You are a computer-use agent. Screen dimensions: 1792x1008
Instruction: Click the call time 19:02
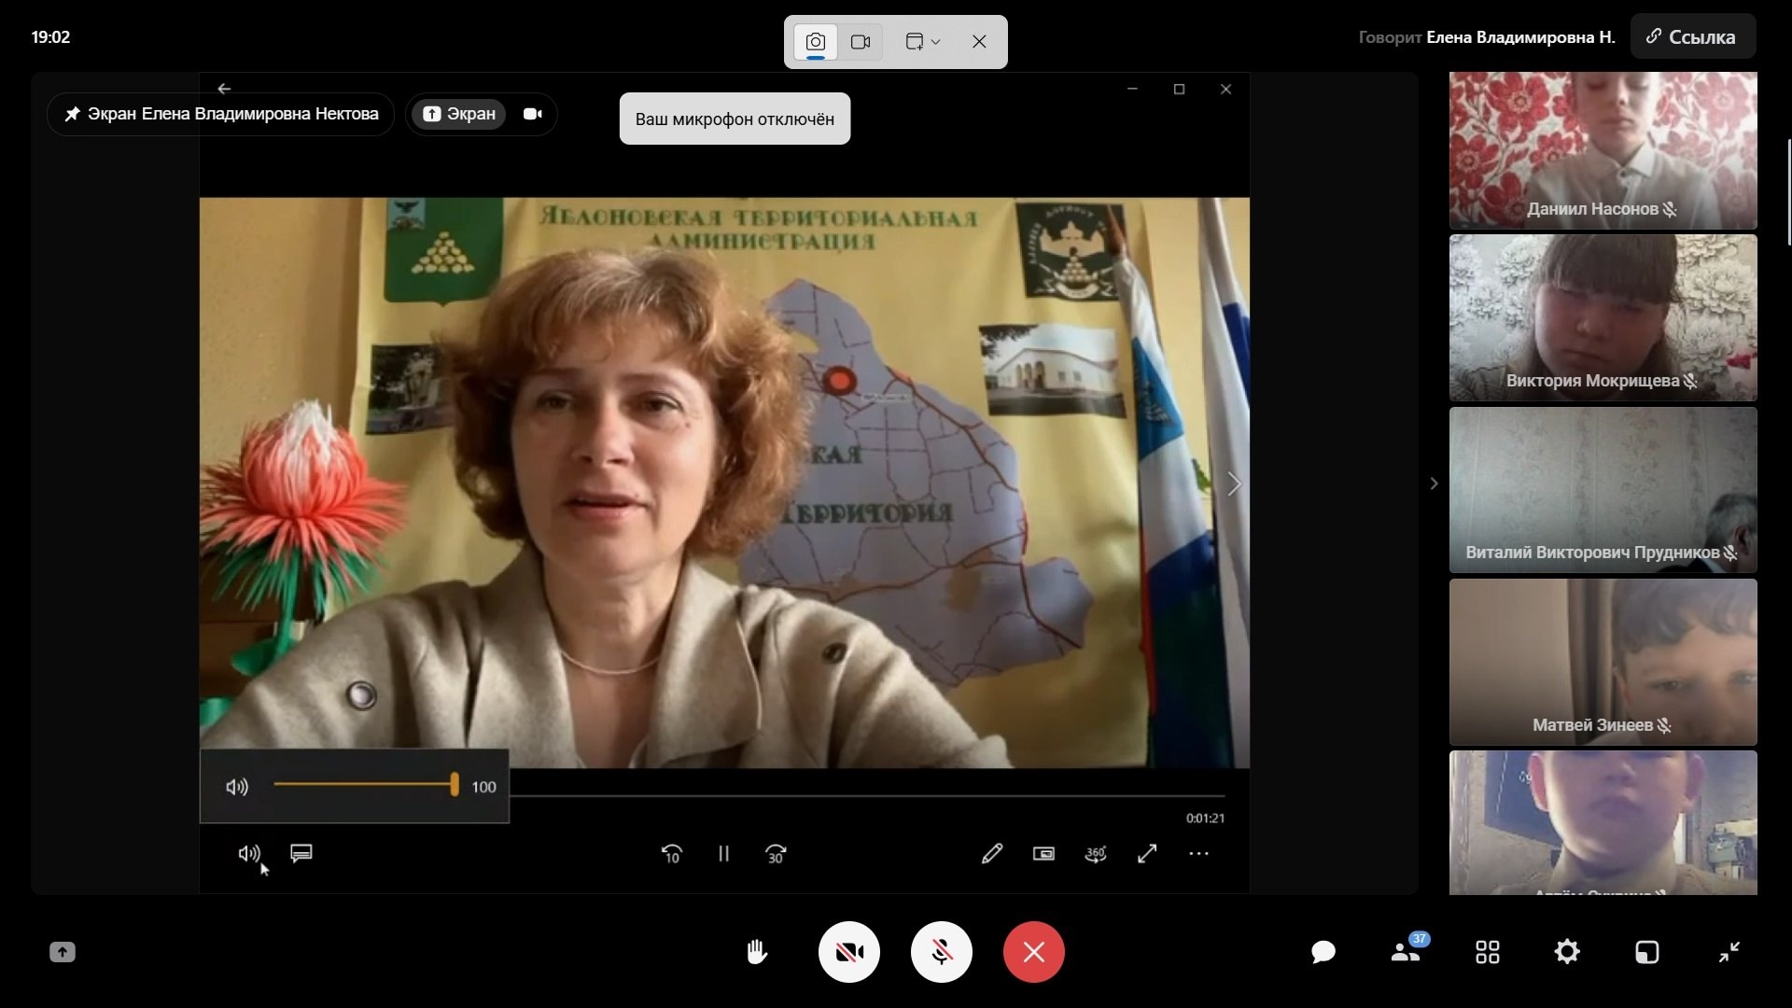(x=50, y=37)
